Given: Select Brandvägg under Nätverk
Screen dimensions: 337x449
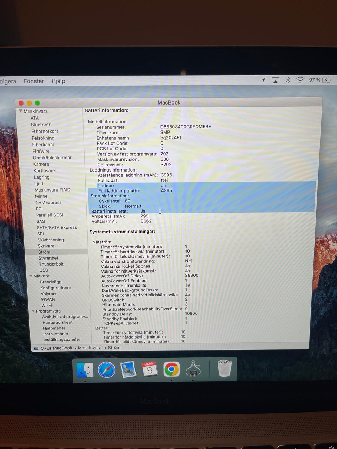Looking at the screenshot, I should pos(51,282).
